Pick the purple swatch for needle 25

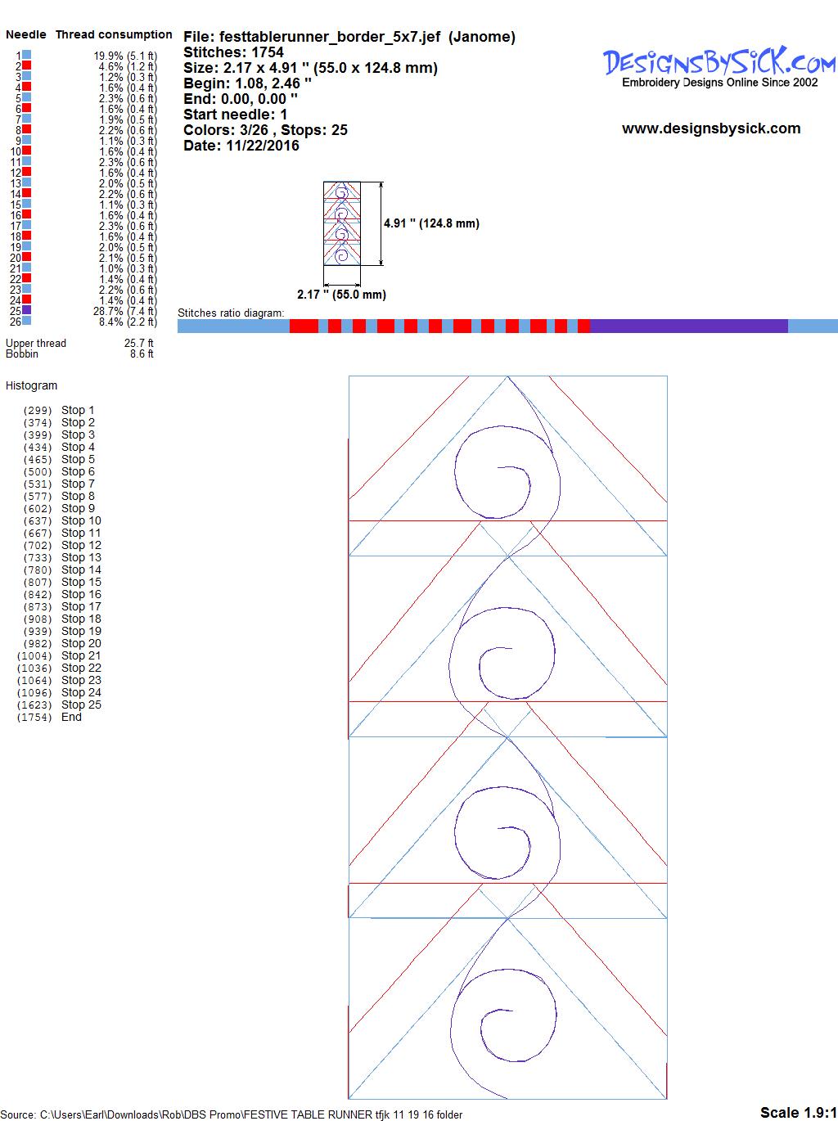(27, 311)
